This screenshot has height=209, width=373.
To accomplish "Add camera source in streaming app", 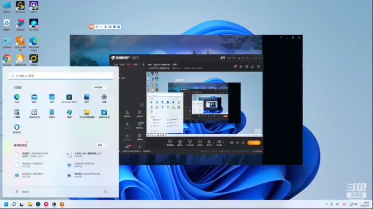I will (180, 143).
